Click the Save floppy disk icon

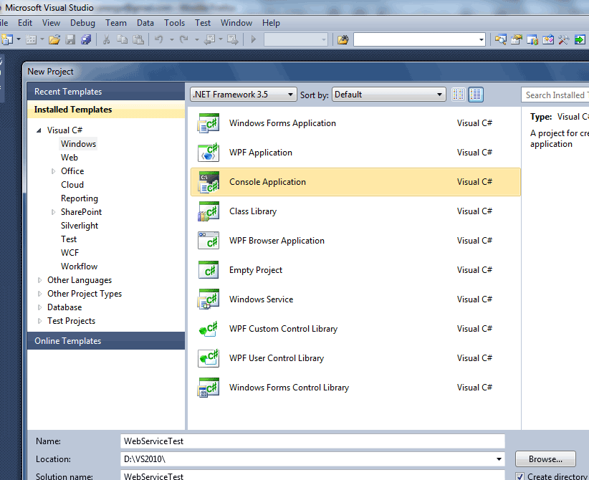pos(70,39)
